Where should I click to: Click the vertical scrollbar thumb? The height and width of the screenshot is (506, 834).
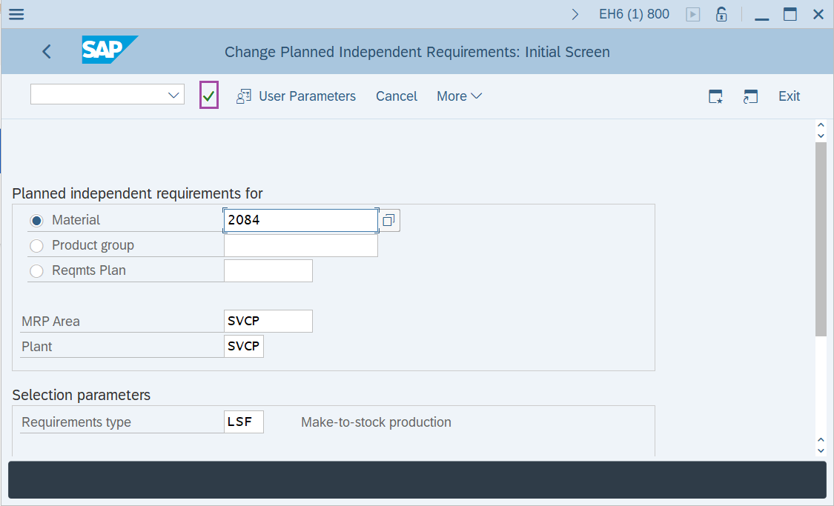[x=820, y=237]
